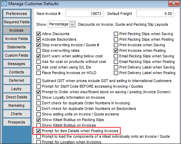Uncheck the Allow Discounts checkbox

[x=38, y=34]
